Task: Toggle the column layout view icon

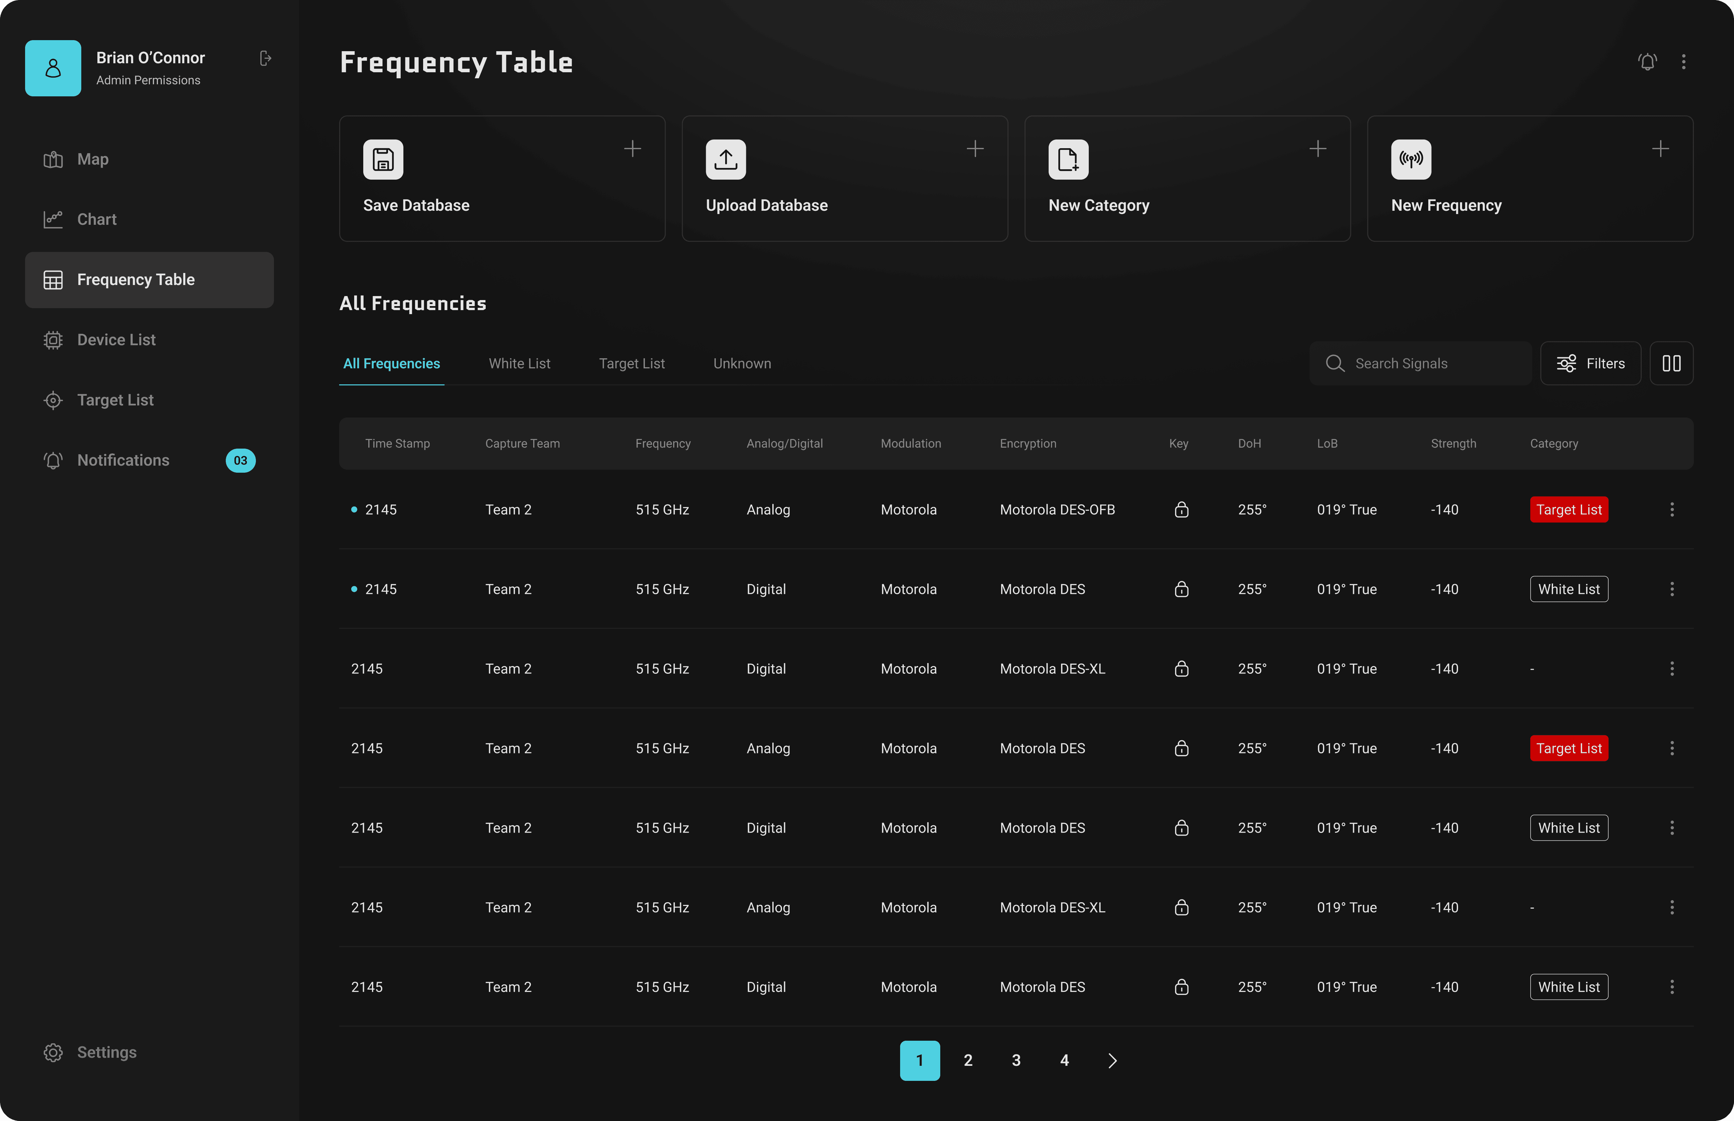Action: (1671, 363)
